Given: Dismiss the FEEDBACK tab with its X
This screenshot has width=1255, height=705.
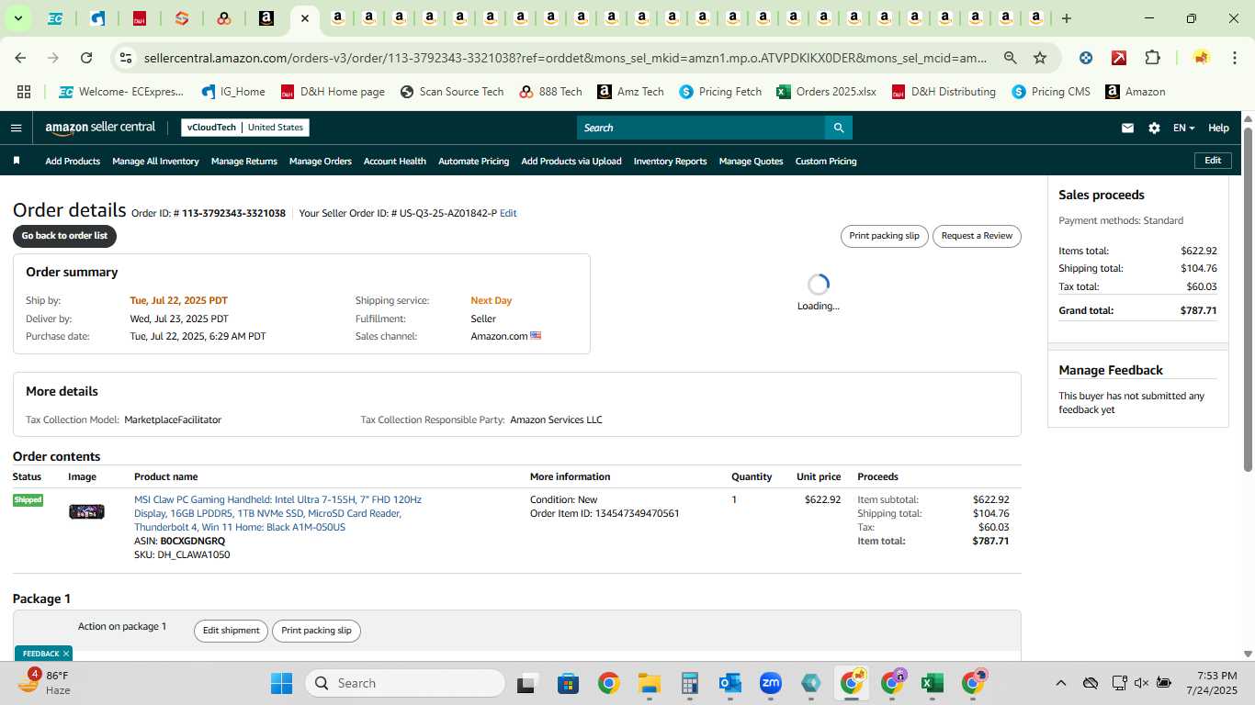Looking at the screenshot, I should pyautogui.click(x=66, y=654).
